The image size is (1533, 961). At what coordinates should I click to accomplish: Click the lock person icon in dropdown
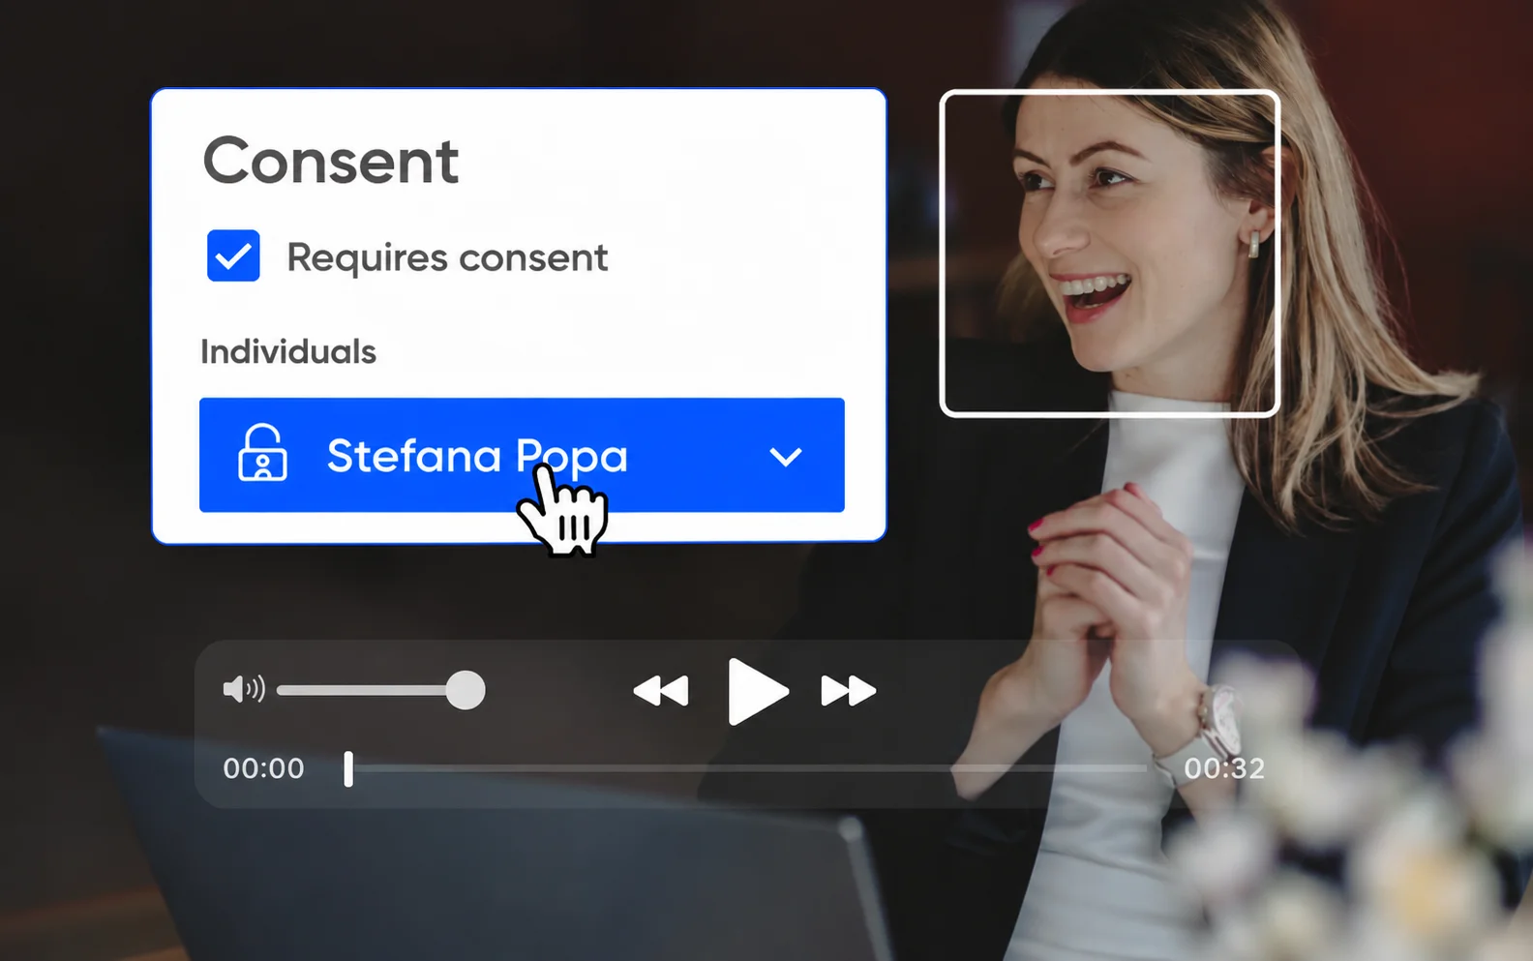click(x=262, y=453)
